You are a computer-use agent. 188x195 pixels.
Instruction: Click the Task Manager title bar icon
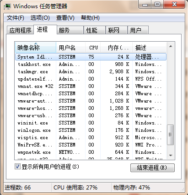pos(7,6)
